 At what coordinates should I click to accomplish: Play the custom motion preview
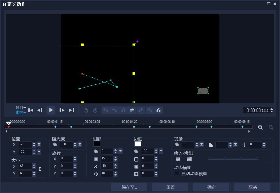[51, 110]
